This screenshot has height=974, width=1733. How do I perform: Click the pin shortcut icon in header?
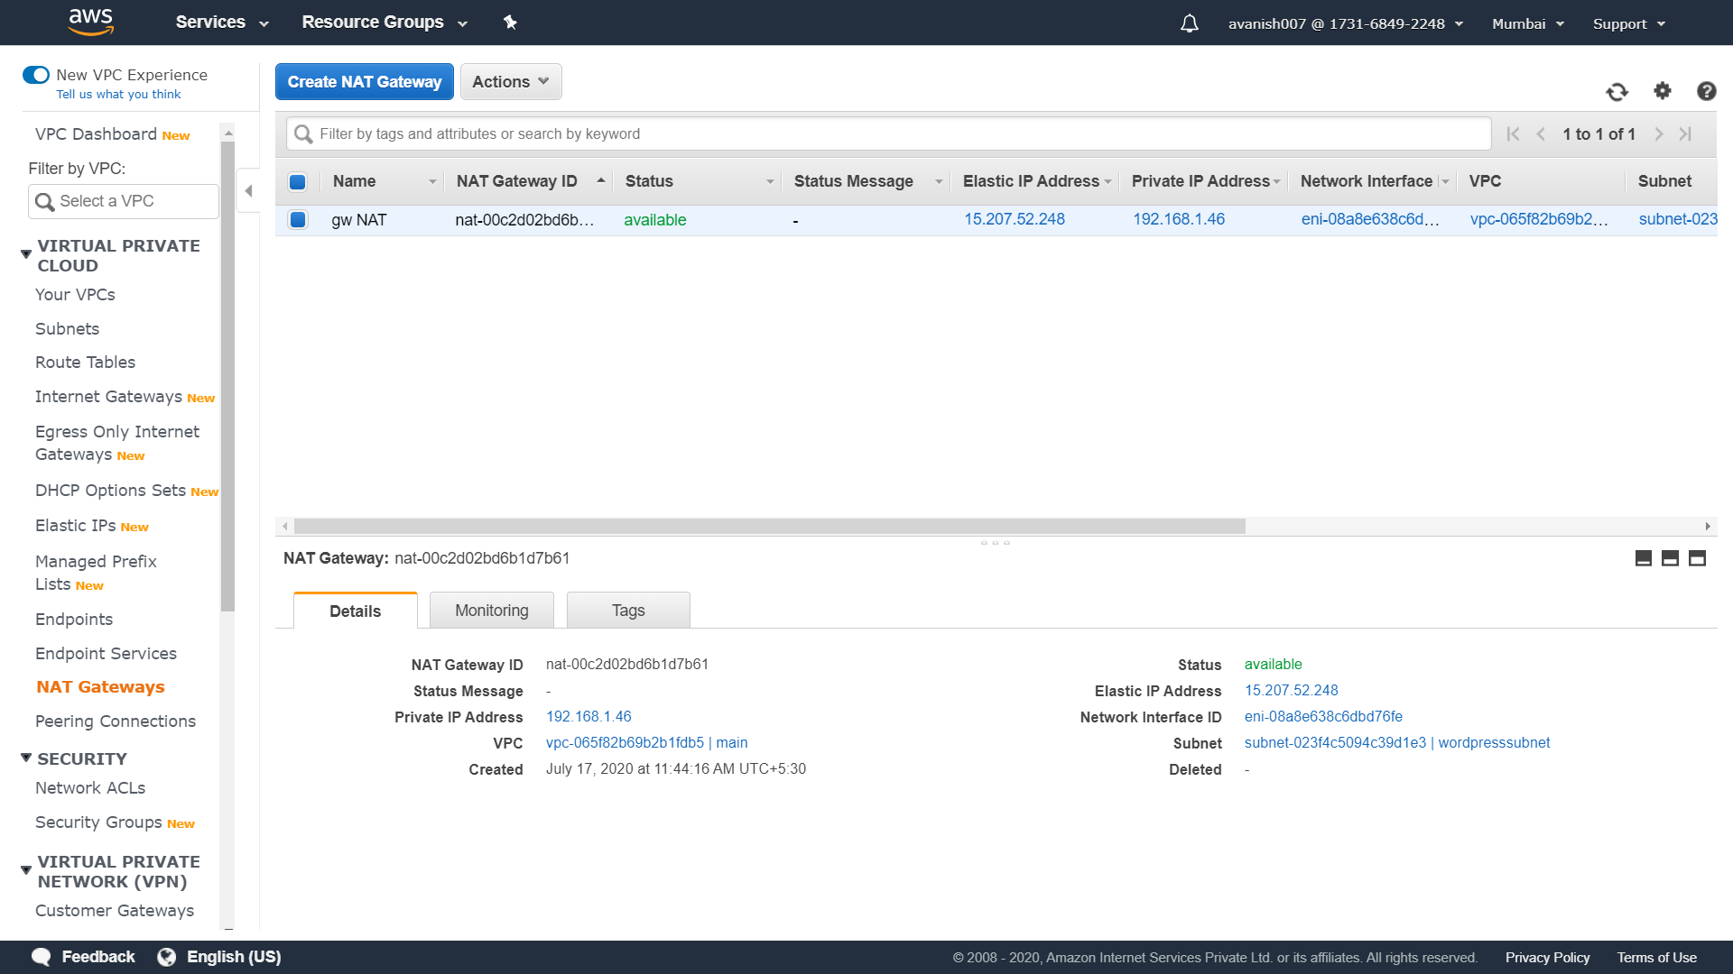[x=510, y=23]
